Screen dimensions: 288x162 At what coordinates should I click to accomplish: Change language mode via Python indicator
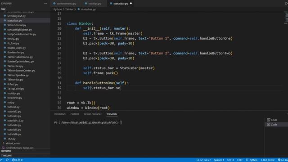pyautogui.click(x=252, y=160)
